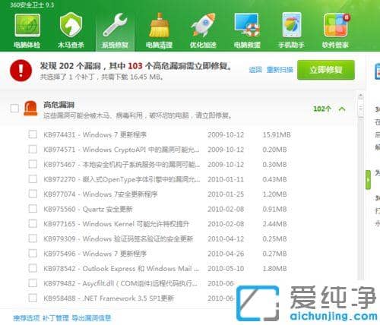This screenshot has width=380, height=325.
Task: Select row KB958488 - .NET Framework 3.5 SP1更新
Action: [109, 298]
